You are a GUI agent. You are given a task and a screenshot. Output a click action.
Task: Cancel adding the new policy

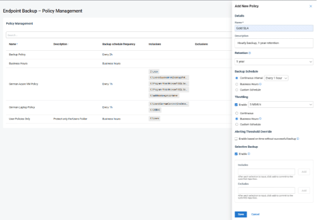coord(256,214)
